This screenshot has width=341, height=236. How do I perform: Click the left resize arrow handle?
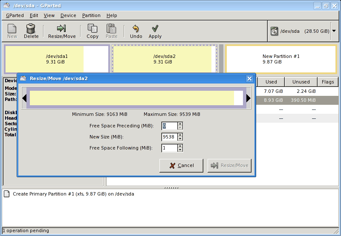(x=24, y=98)
